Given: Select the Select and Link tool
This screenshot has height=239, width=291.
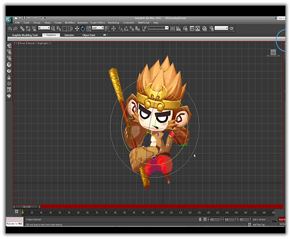Looking at the screenshot, I should pos(22,29).
